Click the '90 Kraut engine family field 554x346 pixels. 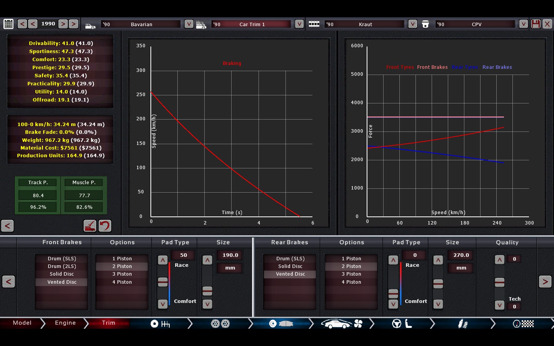pyautogui.click(x=365, y=24)
